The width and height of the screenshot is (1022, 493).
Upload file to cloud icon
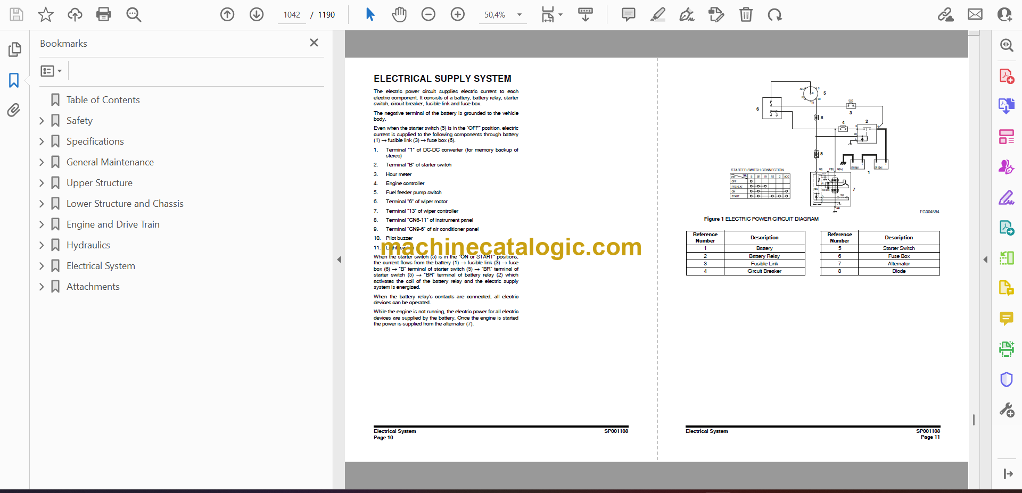tap(75, 14)
